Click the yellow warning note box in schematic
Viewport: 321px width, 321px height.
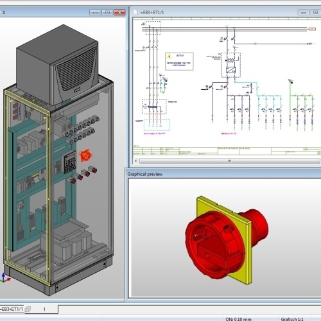click(179, 62)
